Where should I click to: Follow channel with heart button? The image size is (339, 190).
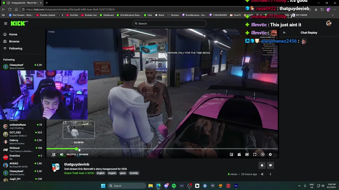[x=270, y=165]
